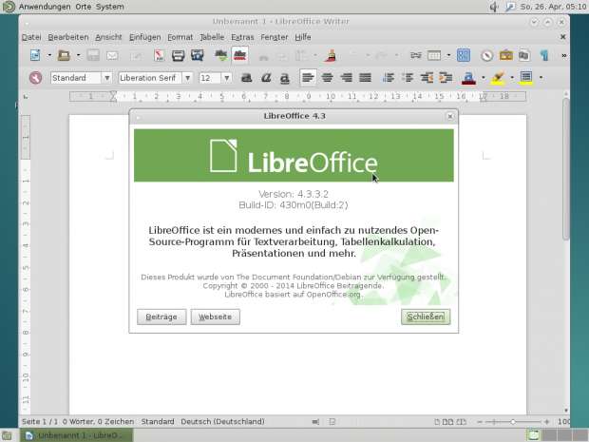Click Deutsch (Deutschland) in status bar
The image size is (589, 442).
[222, 422]
